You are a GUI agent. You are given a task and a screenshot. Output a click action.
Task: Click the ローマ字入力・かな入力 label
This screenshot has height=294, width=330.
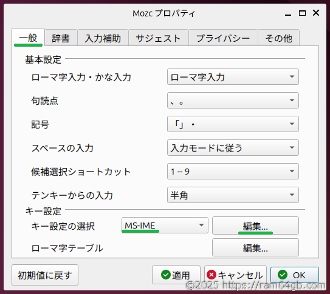[81, 77]
